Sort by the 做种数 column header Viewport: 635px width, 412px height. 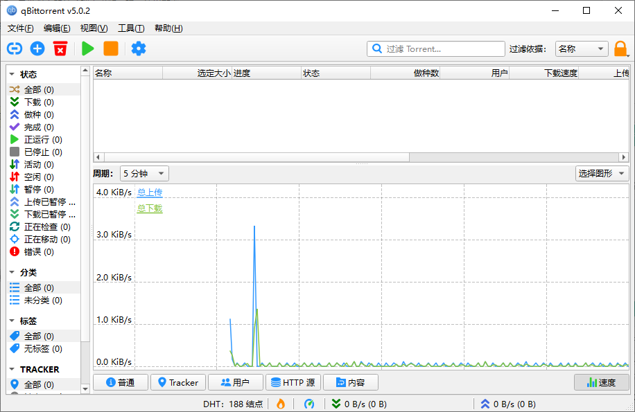(406, 73)
